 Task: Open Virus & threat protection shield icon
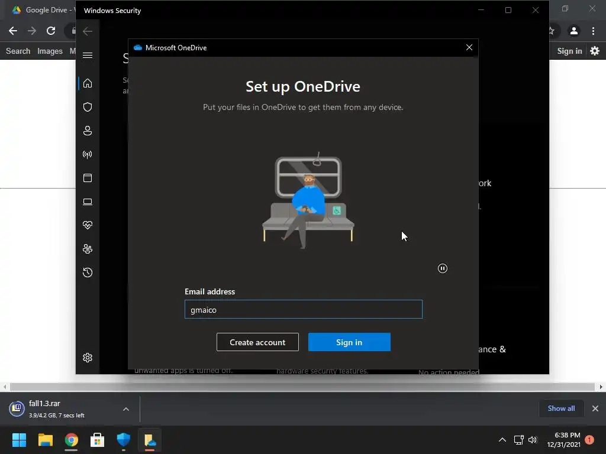(x=88, y=107)
